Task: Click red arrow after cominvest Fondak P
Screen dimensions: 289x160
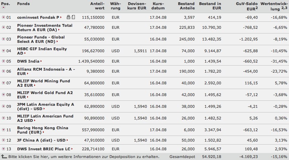Action: (x=60, y=17)
